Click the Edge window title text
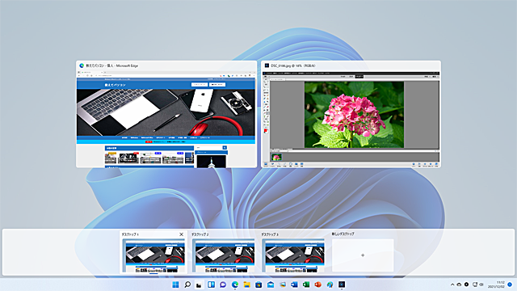Screen dimensions: 517x291 pyautogui.click(x=112, y=65)
